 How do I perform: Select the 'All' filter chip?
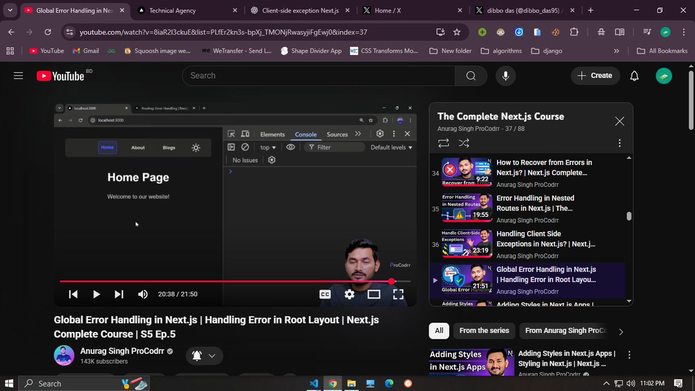click(439, 331)
